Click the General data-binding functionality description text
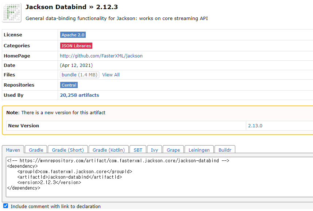This screenshot has height=211, width=313. click(117, 19)
